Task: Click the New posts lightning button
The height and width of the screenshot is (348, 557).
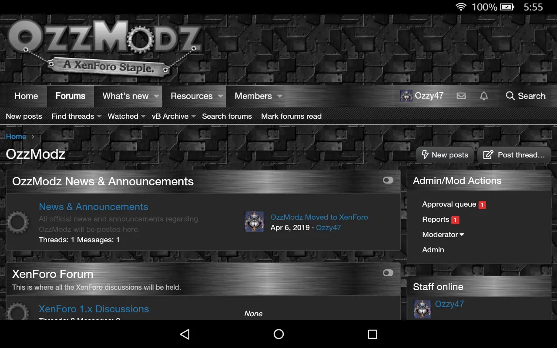Action: point(445,155)
